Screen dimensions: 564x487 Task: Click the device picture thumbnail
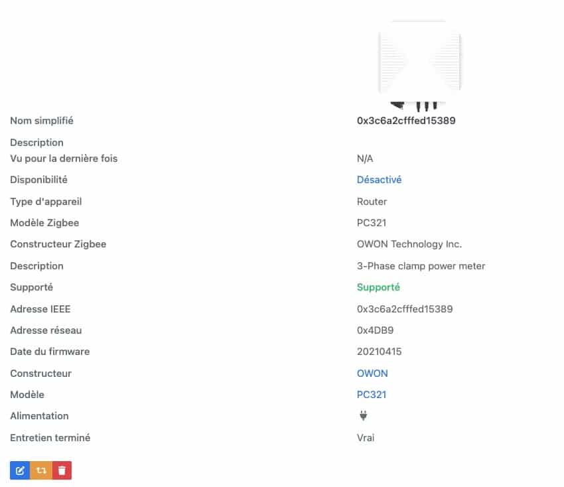coord(419,65)
